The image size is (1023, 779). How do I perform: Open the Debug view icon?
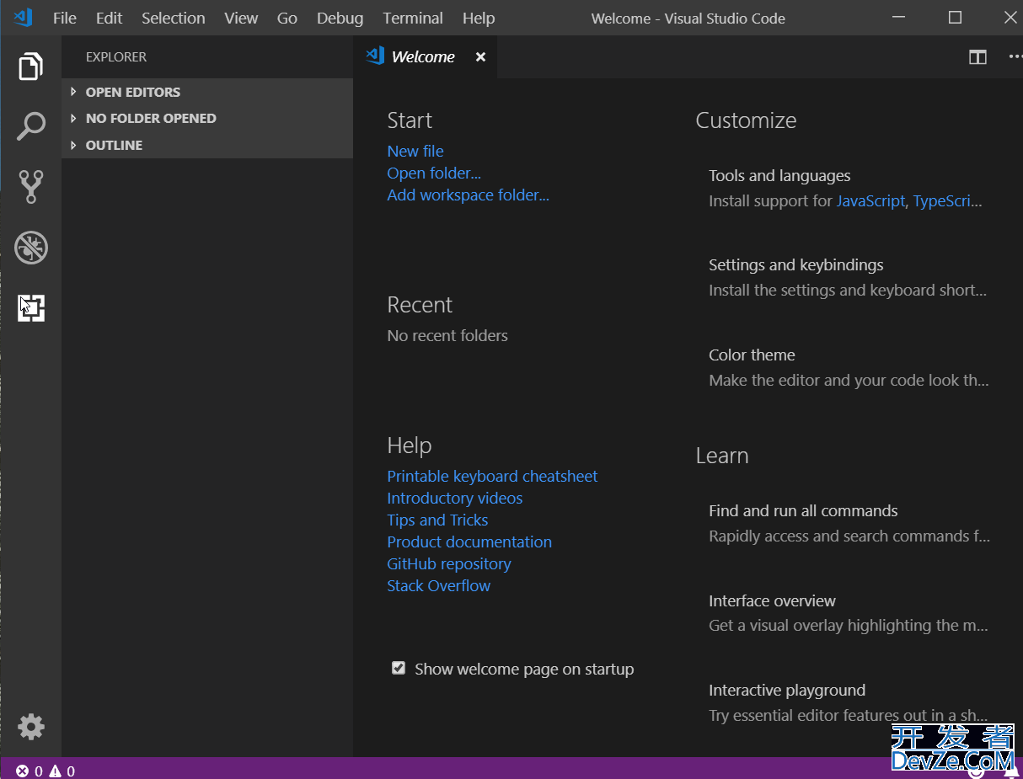[x=31, y=248]
